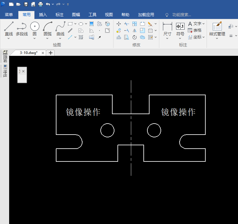Click the 符号 symbol button

[x=180, y=29]
